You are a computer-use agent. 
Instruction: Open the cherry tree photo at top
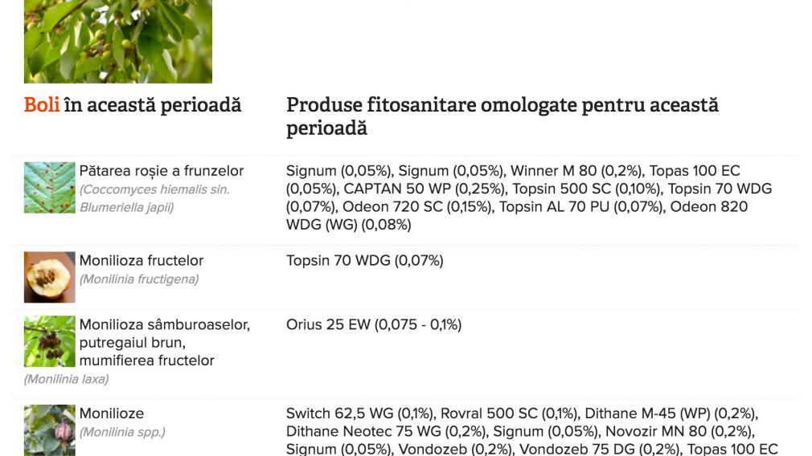(x=118, y=42)
